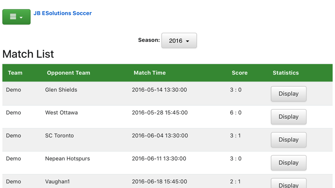Click the Score column header
The width and height of the screenshot is (335, 188).
tap(240, 73)
